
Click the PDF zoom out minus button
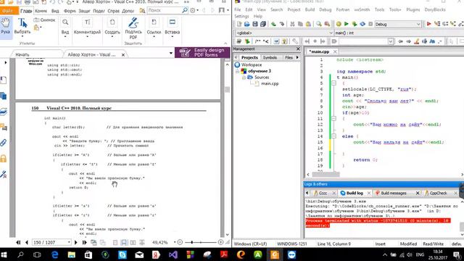[x=180, y=242]
